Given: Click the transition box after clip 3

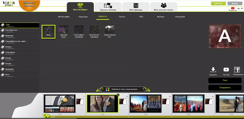Looking at the screenshot, I should pyautogui.click(x=165, y=101).
